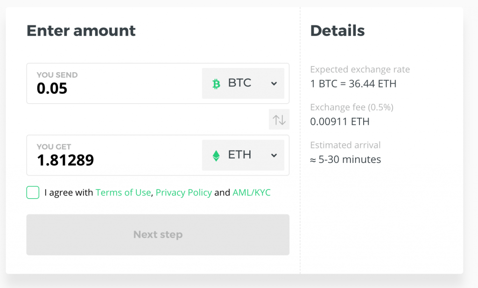The width and height of the screenshot is (478, 288).
Task: Open the AML/KYC link
Action: (252, 192)
